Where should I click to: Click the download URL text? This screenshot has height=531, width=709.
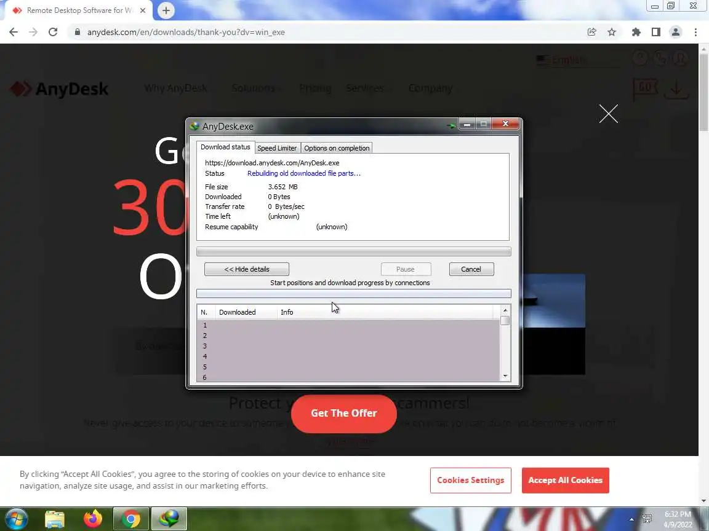[x=272, y=163]
